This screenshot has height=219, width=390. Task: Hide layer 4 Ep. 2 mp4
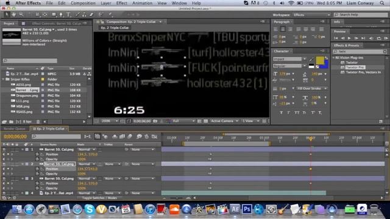point(4,193)
